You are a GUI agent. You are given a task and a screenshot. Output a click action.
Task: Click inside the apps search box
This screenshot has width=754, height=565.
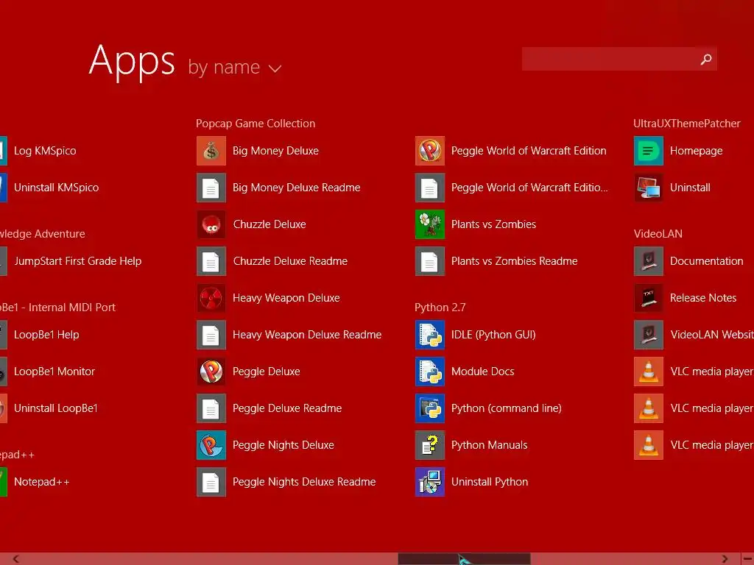tap(609, 59)
